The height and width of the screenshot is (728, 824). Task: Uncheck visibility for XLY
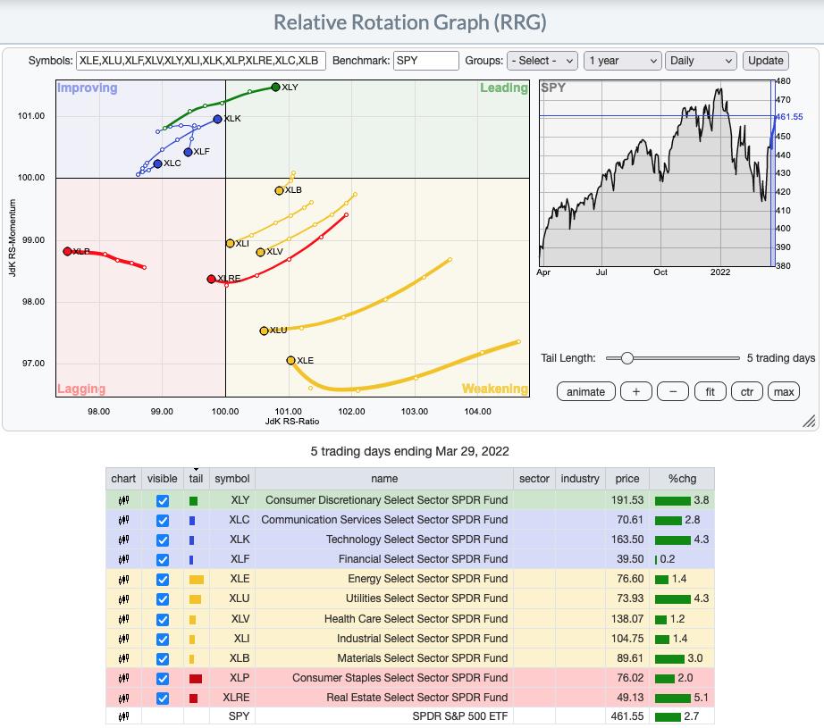163,500
